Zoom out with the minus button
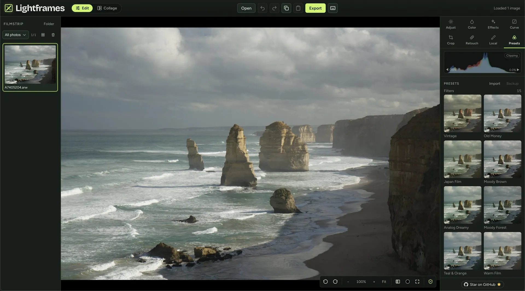 [348, 282]
